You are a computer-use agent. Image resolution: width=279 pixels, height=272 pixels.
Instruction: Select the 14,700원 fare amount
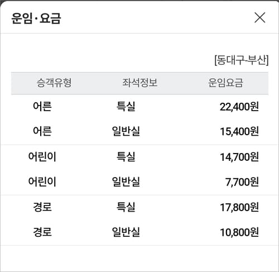tap(239, 157)
